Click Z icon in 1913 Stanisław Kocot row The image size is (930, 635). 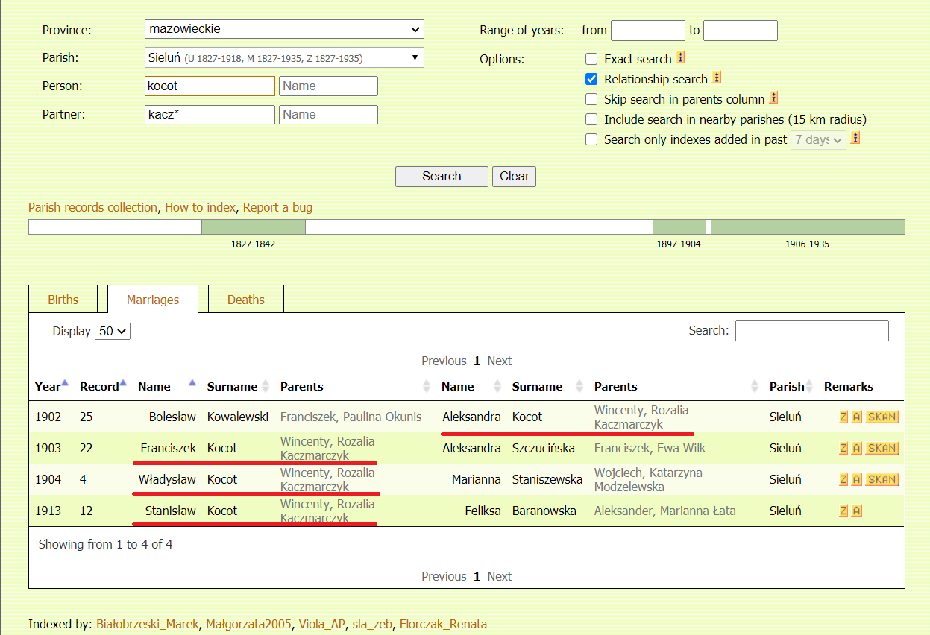pyautogui.click(x=843, y=511)
